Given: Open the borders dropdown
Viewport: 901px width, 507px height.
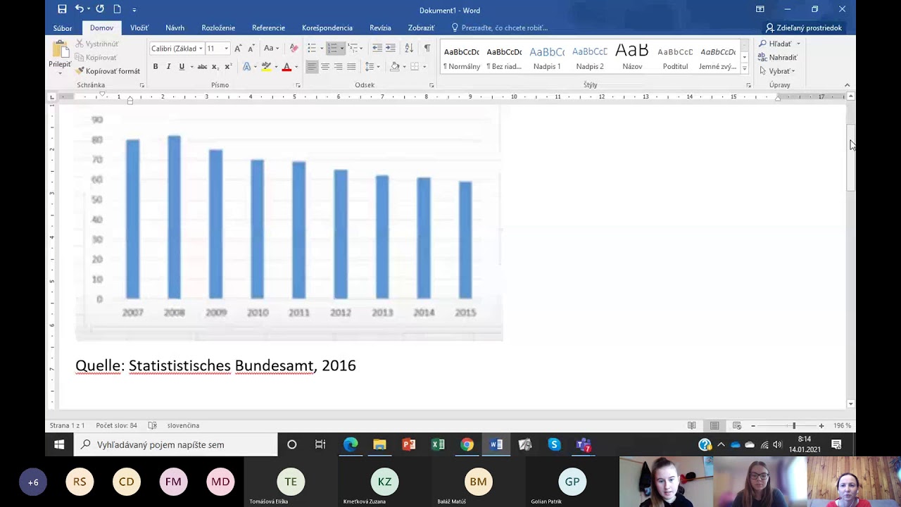Looking at the screenshot, I should [x=424, y=67].
